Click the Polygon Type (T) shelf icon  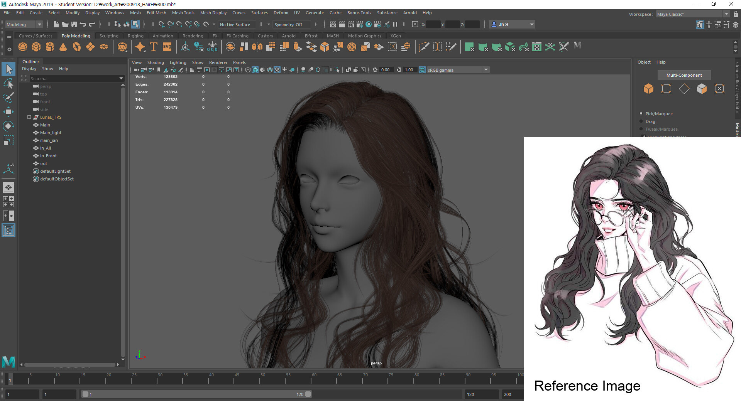pyautogui.click(x=153, y=47)
